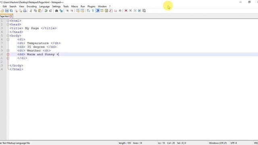
Task: Click the Playback macro icon
Action: [x=135, y=11]
